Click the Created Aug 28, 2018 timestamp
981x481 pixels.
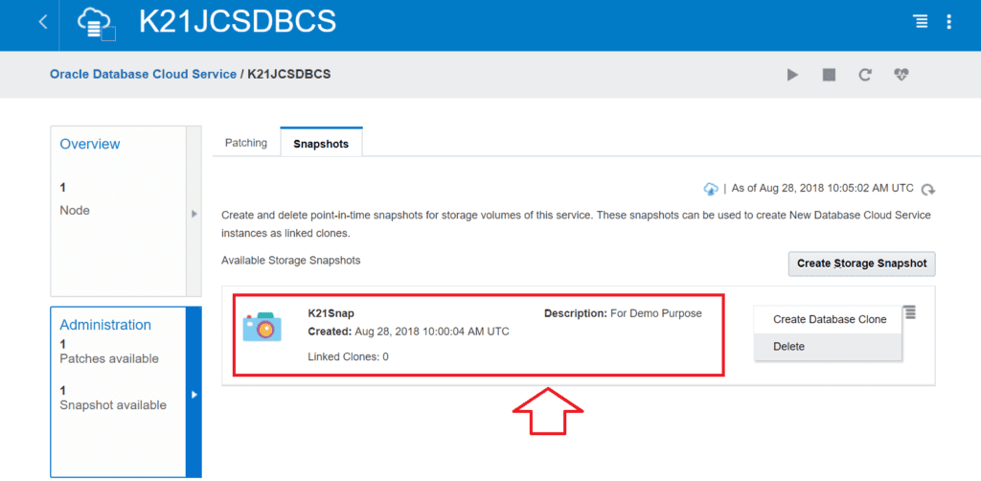point(408,332)
